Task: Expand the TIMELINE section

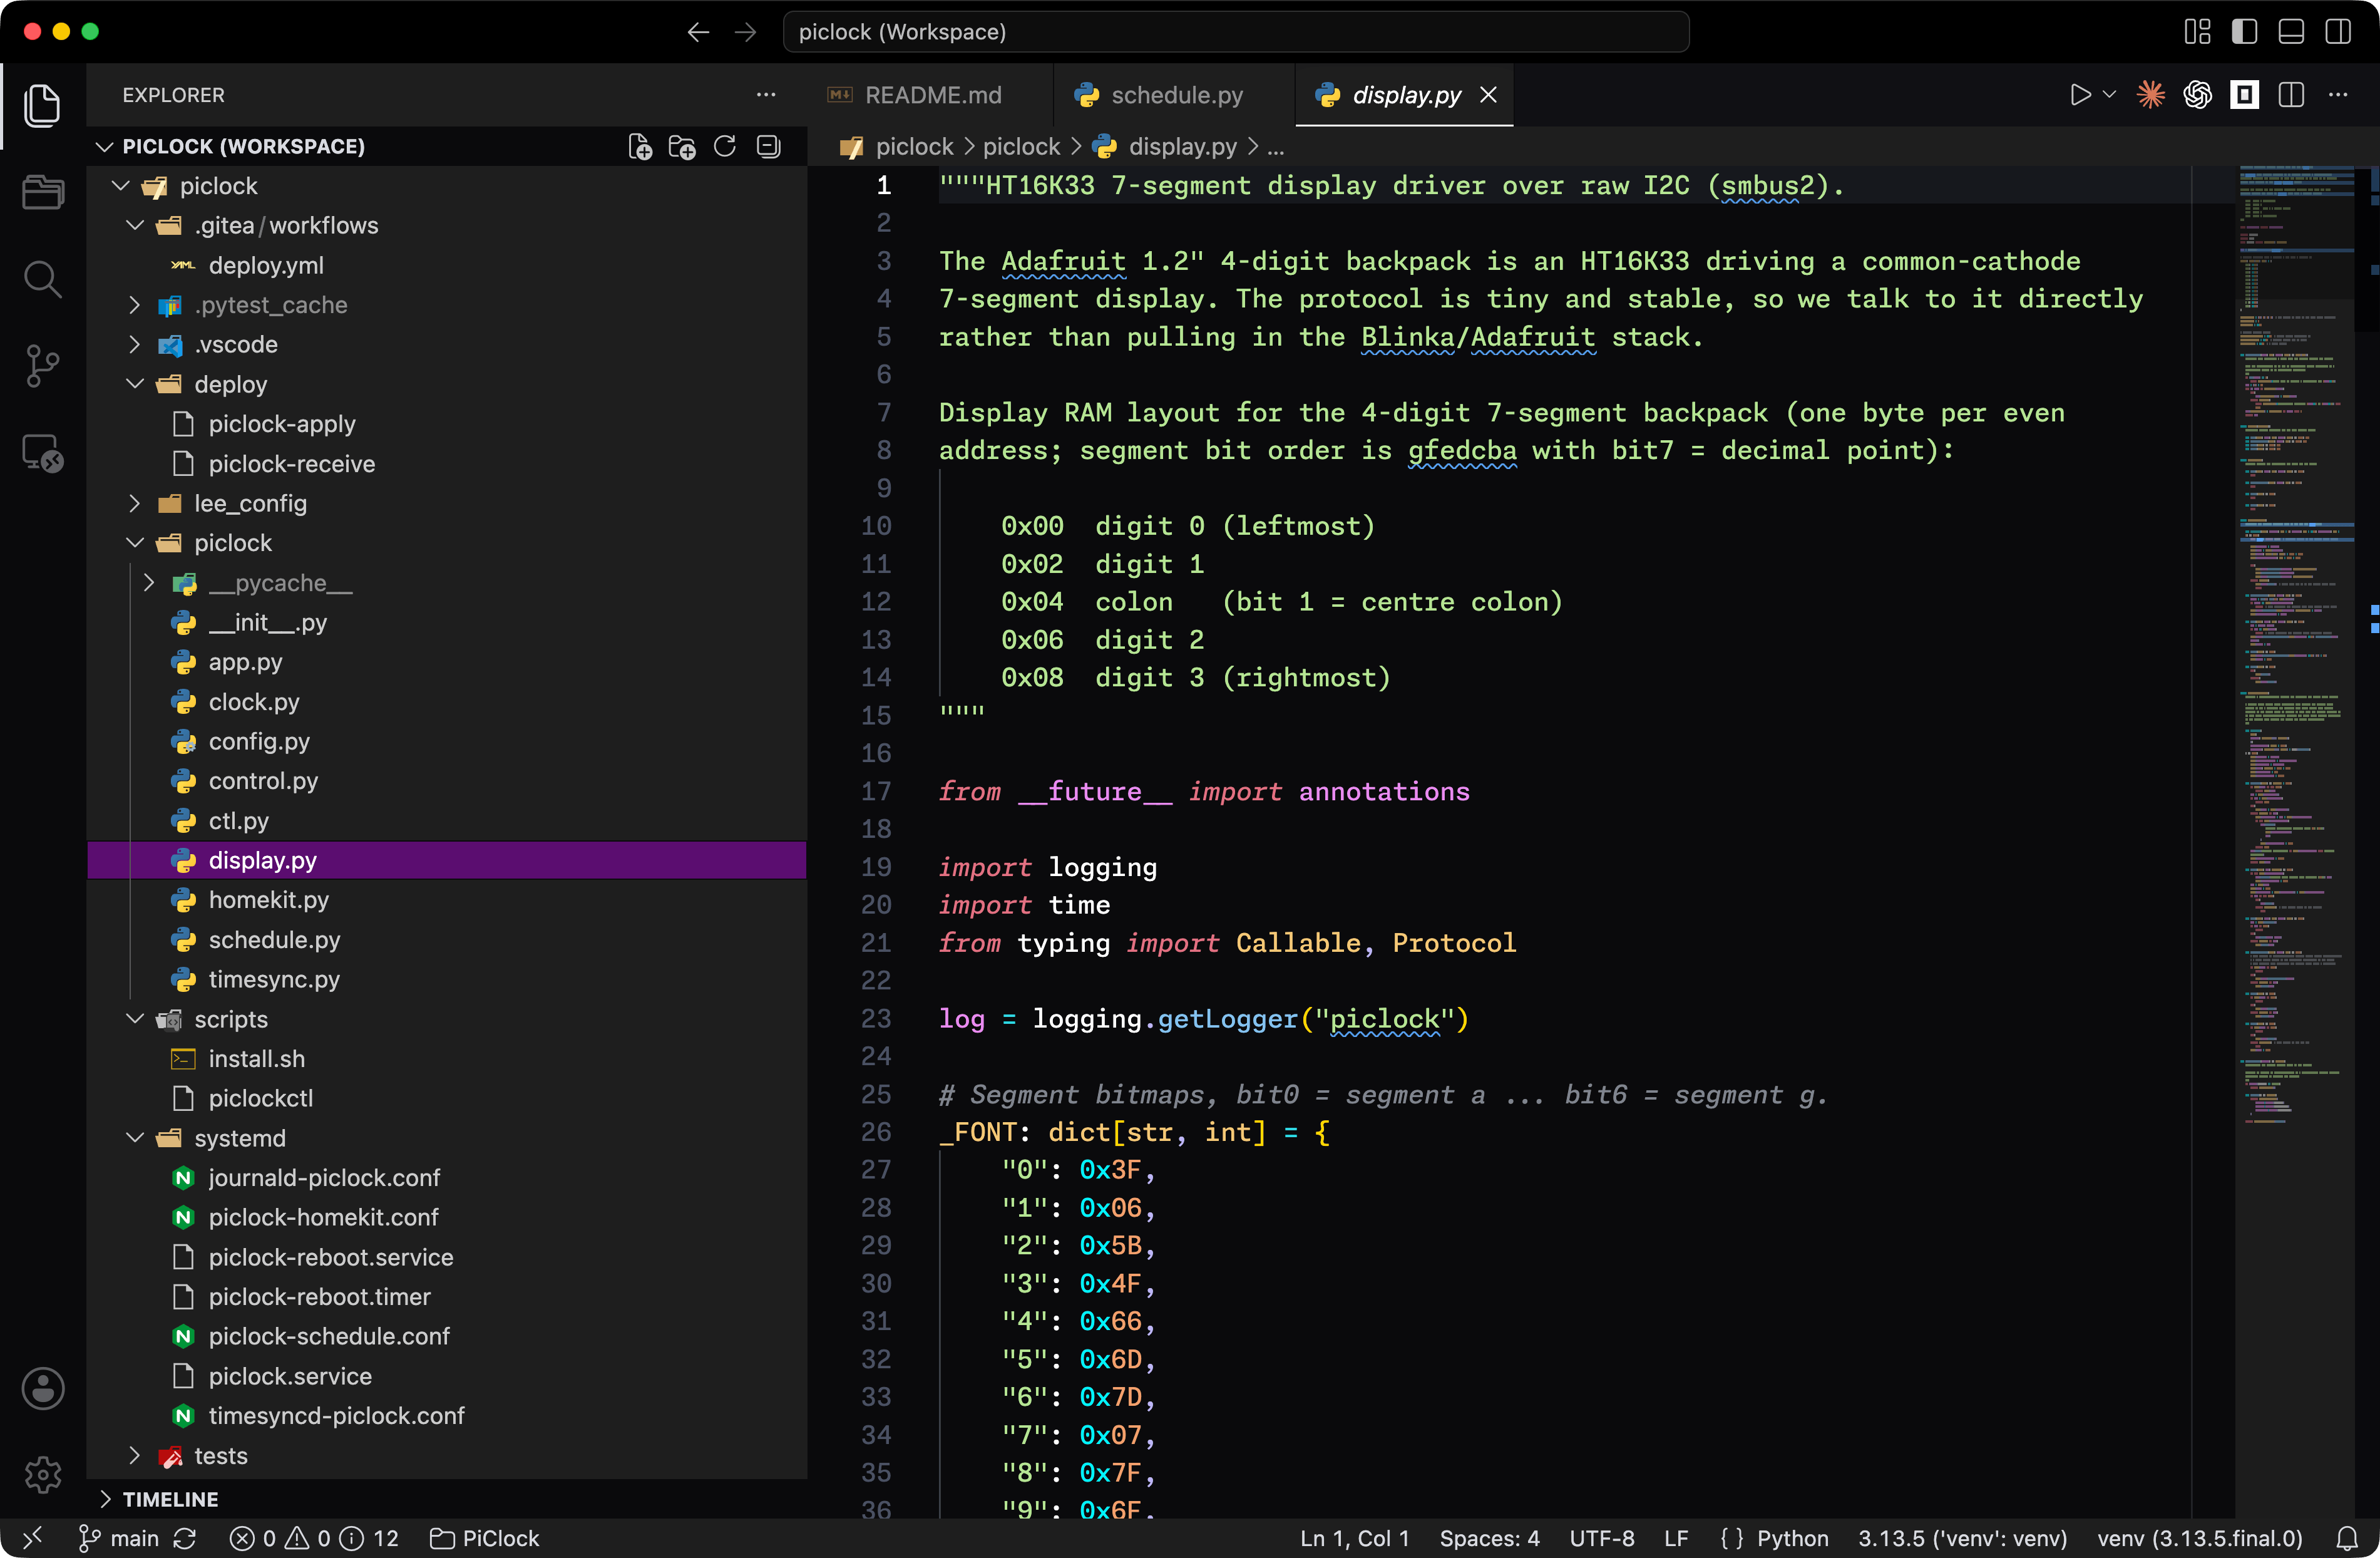Action: click(x=104, y=1498)
